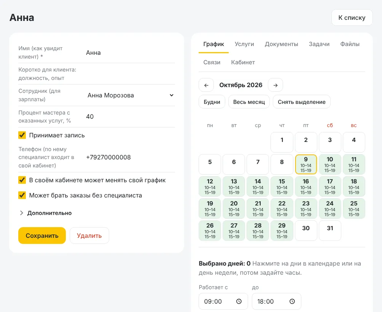Viewport: 382px width, 312px height.
Task: Open the 'Документы' tab
Action: point(282,44)
